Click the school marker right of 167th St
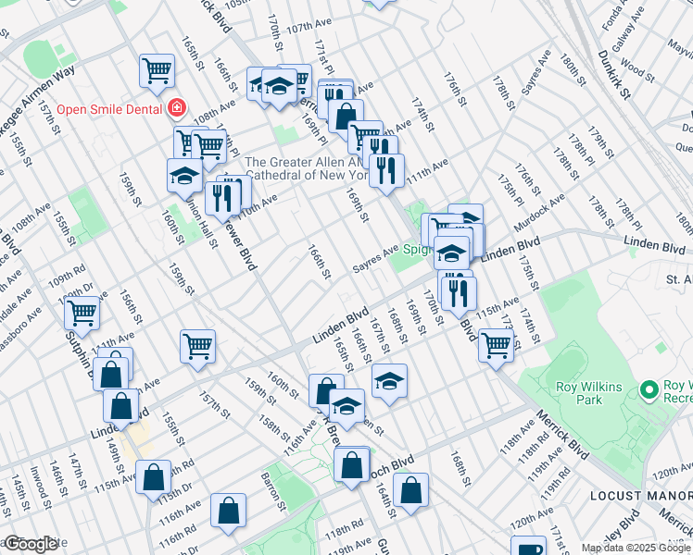 pos(389,381)
